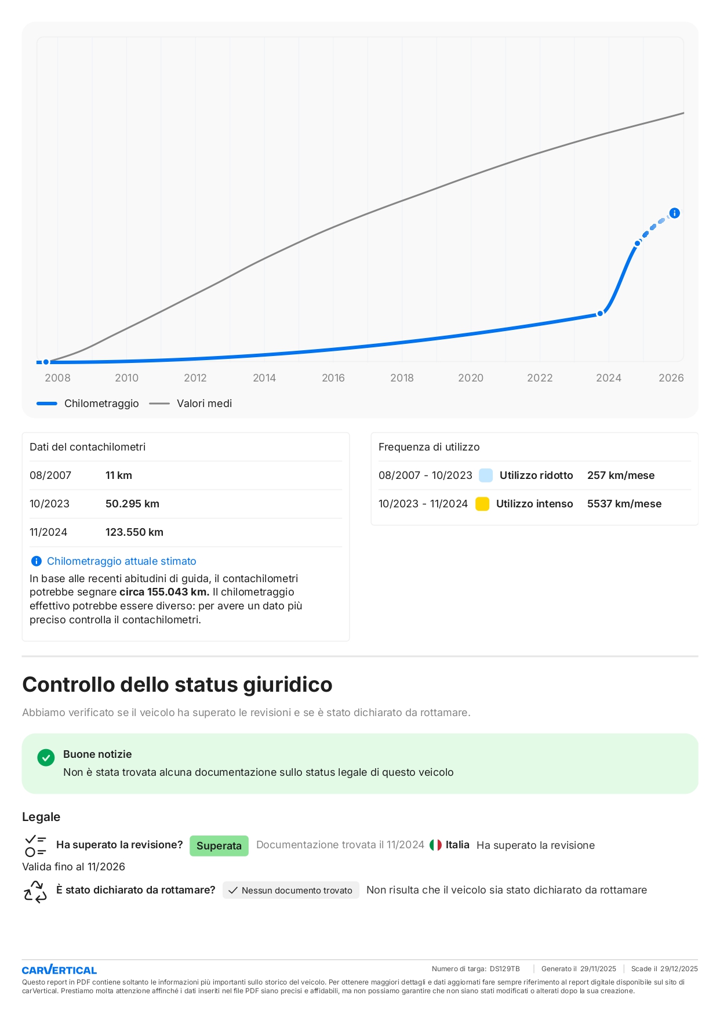Toggle the Valori medi legend entry
Image resolution: width=720 pixels, height=1017 pixels.
(x=191, y=404)
